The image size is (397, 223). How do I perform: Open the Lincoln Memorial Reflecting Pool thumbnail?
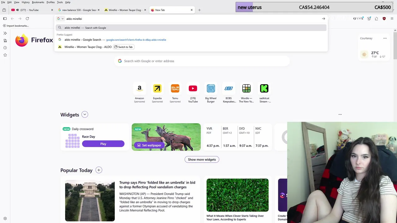tap(90, 201)
